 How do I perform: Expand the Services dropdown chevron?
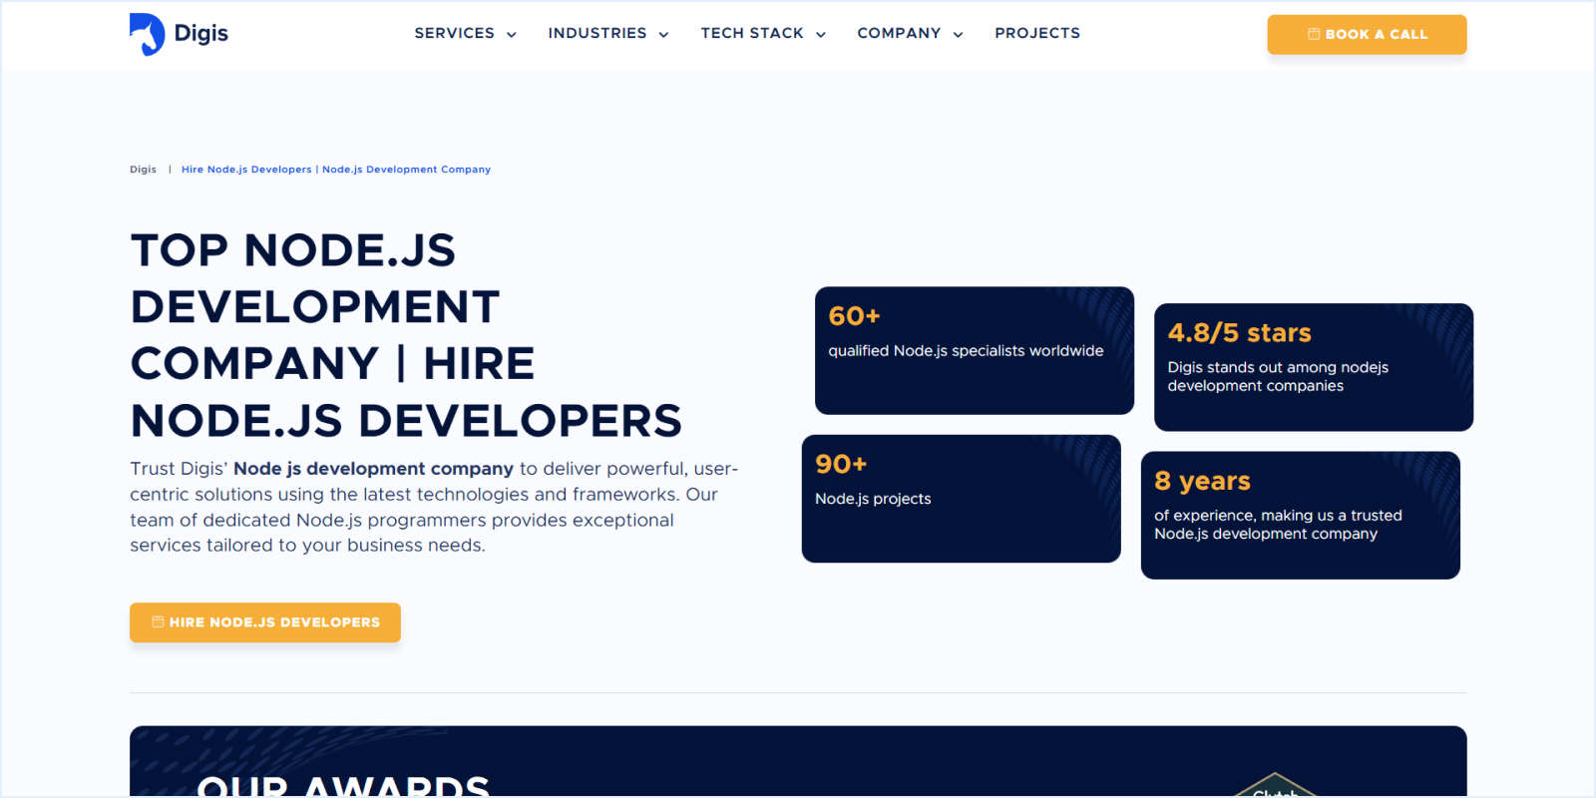[512, 35]
